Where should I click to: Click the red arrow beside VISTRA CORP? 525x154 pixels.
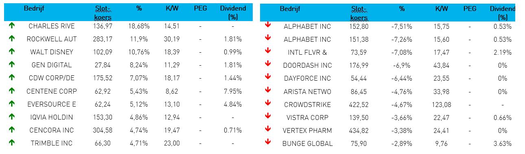(268, 116)
